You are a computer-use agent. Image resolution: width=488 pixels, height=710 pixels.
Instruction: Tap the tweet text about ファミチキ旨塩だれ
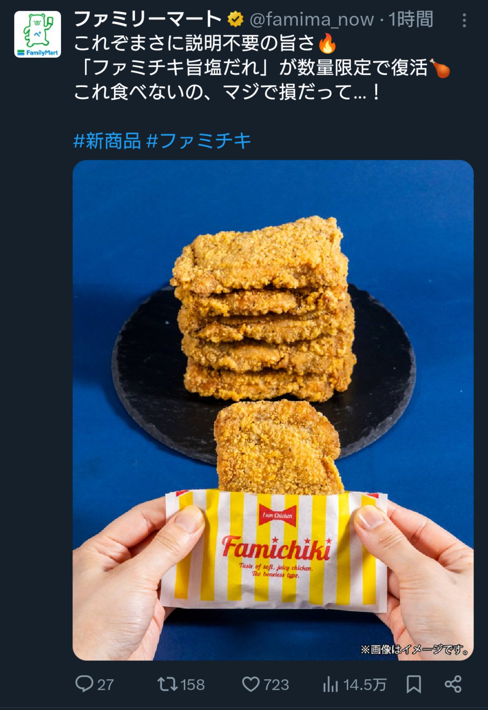tap(262, 68)
